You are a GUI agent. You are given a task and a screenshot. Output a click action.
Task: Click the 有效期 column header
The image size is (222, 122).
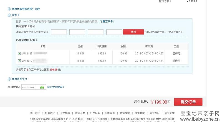click(x=149, y=46)
